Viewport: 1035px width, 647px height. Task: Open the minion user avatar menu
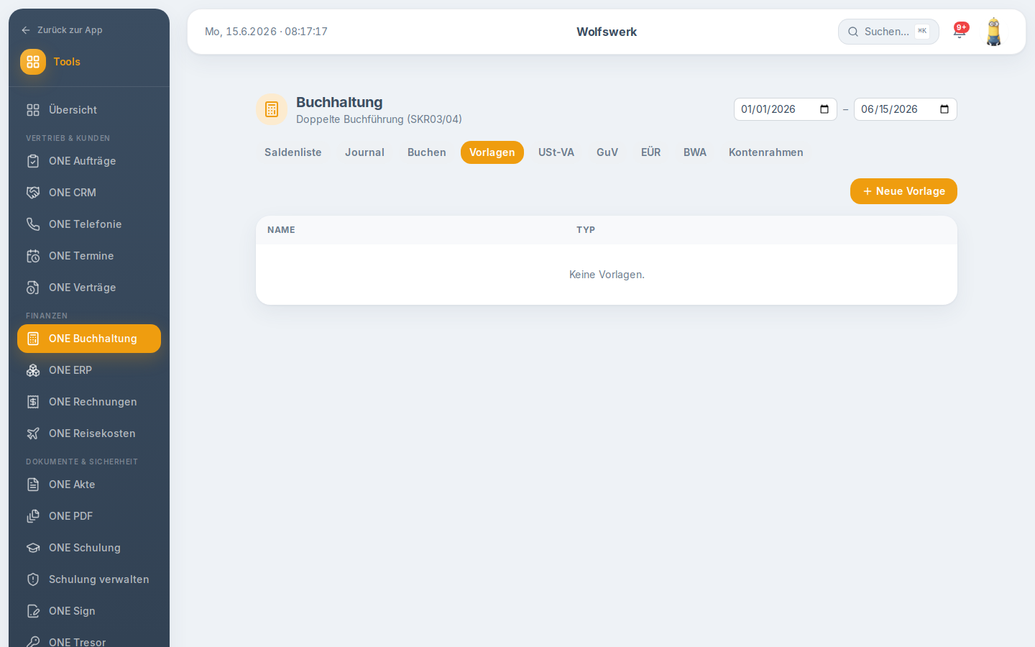click(993, 32)
